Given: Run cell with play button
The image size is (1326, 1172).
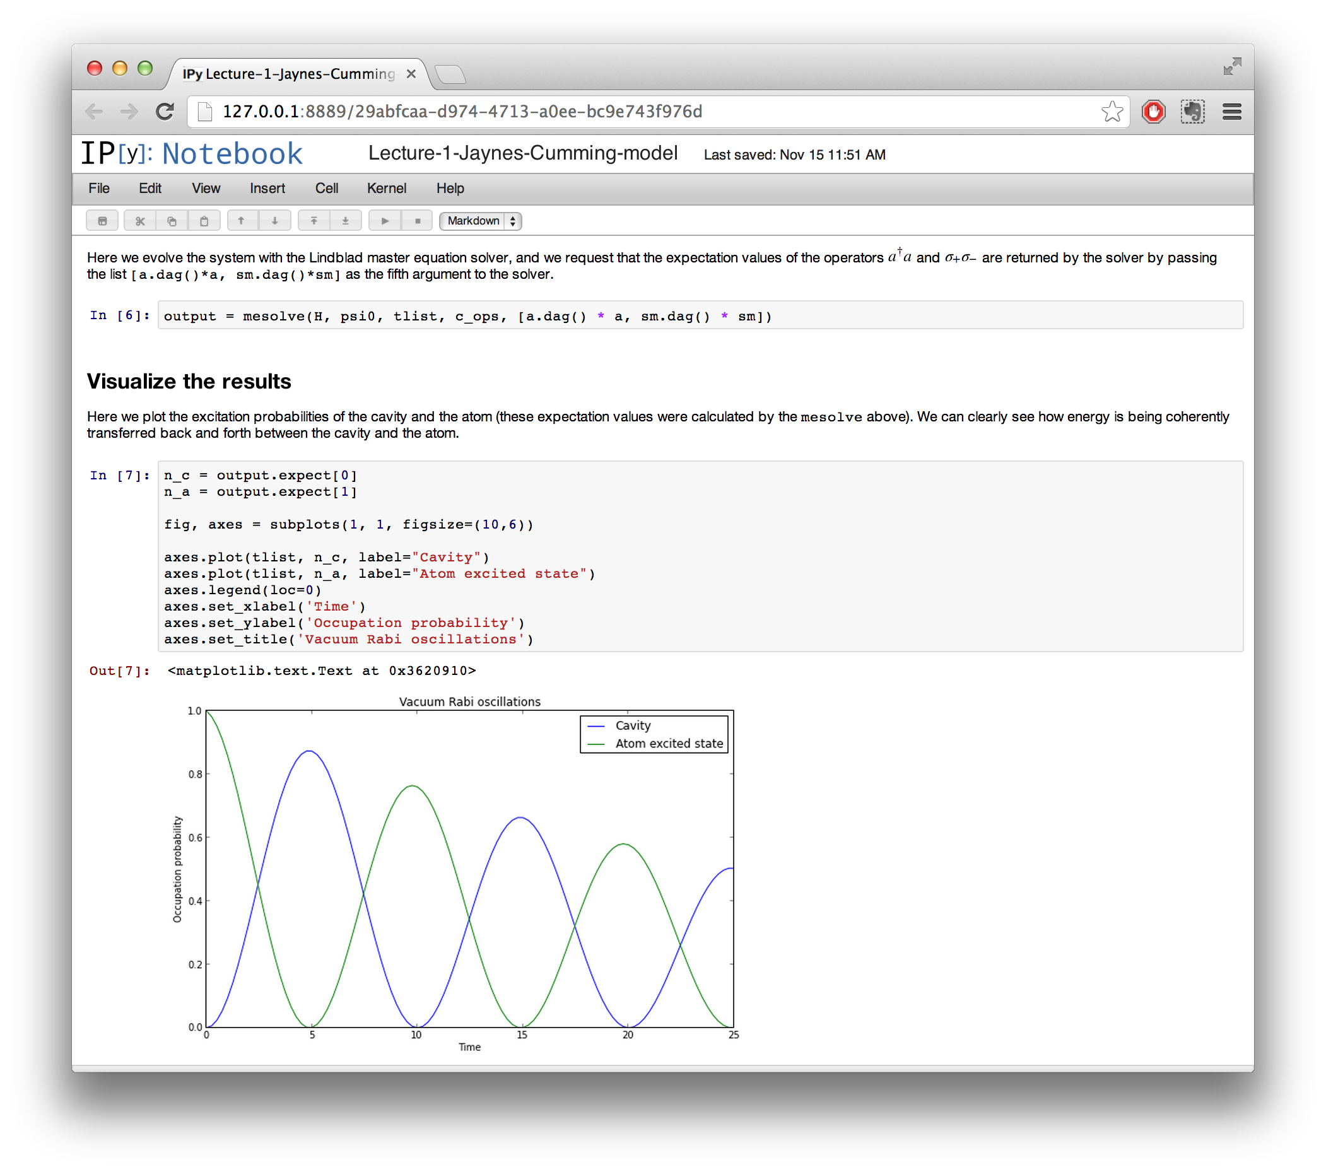Looking at the screenshot, I should click(x=385, y=221).
